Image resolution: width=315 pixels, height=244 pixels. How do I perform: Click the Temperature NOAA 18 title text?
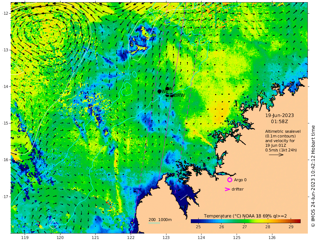point(245,216)
